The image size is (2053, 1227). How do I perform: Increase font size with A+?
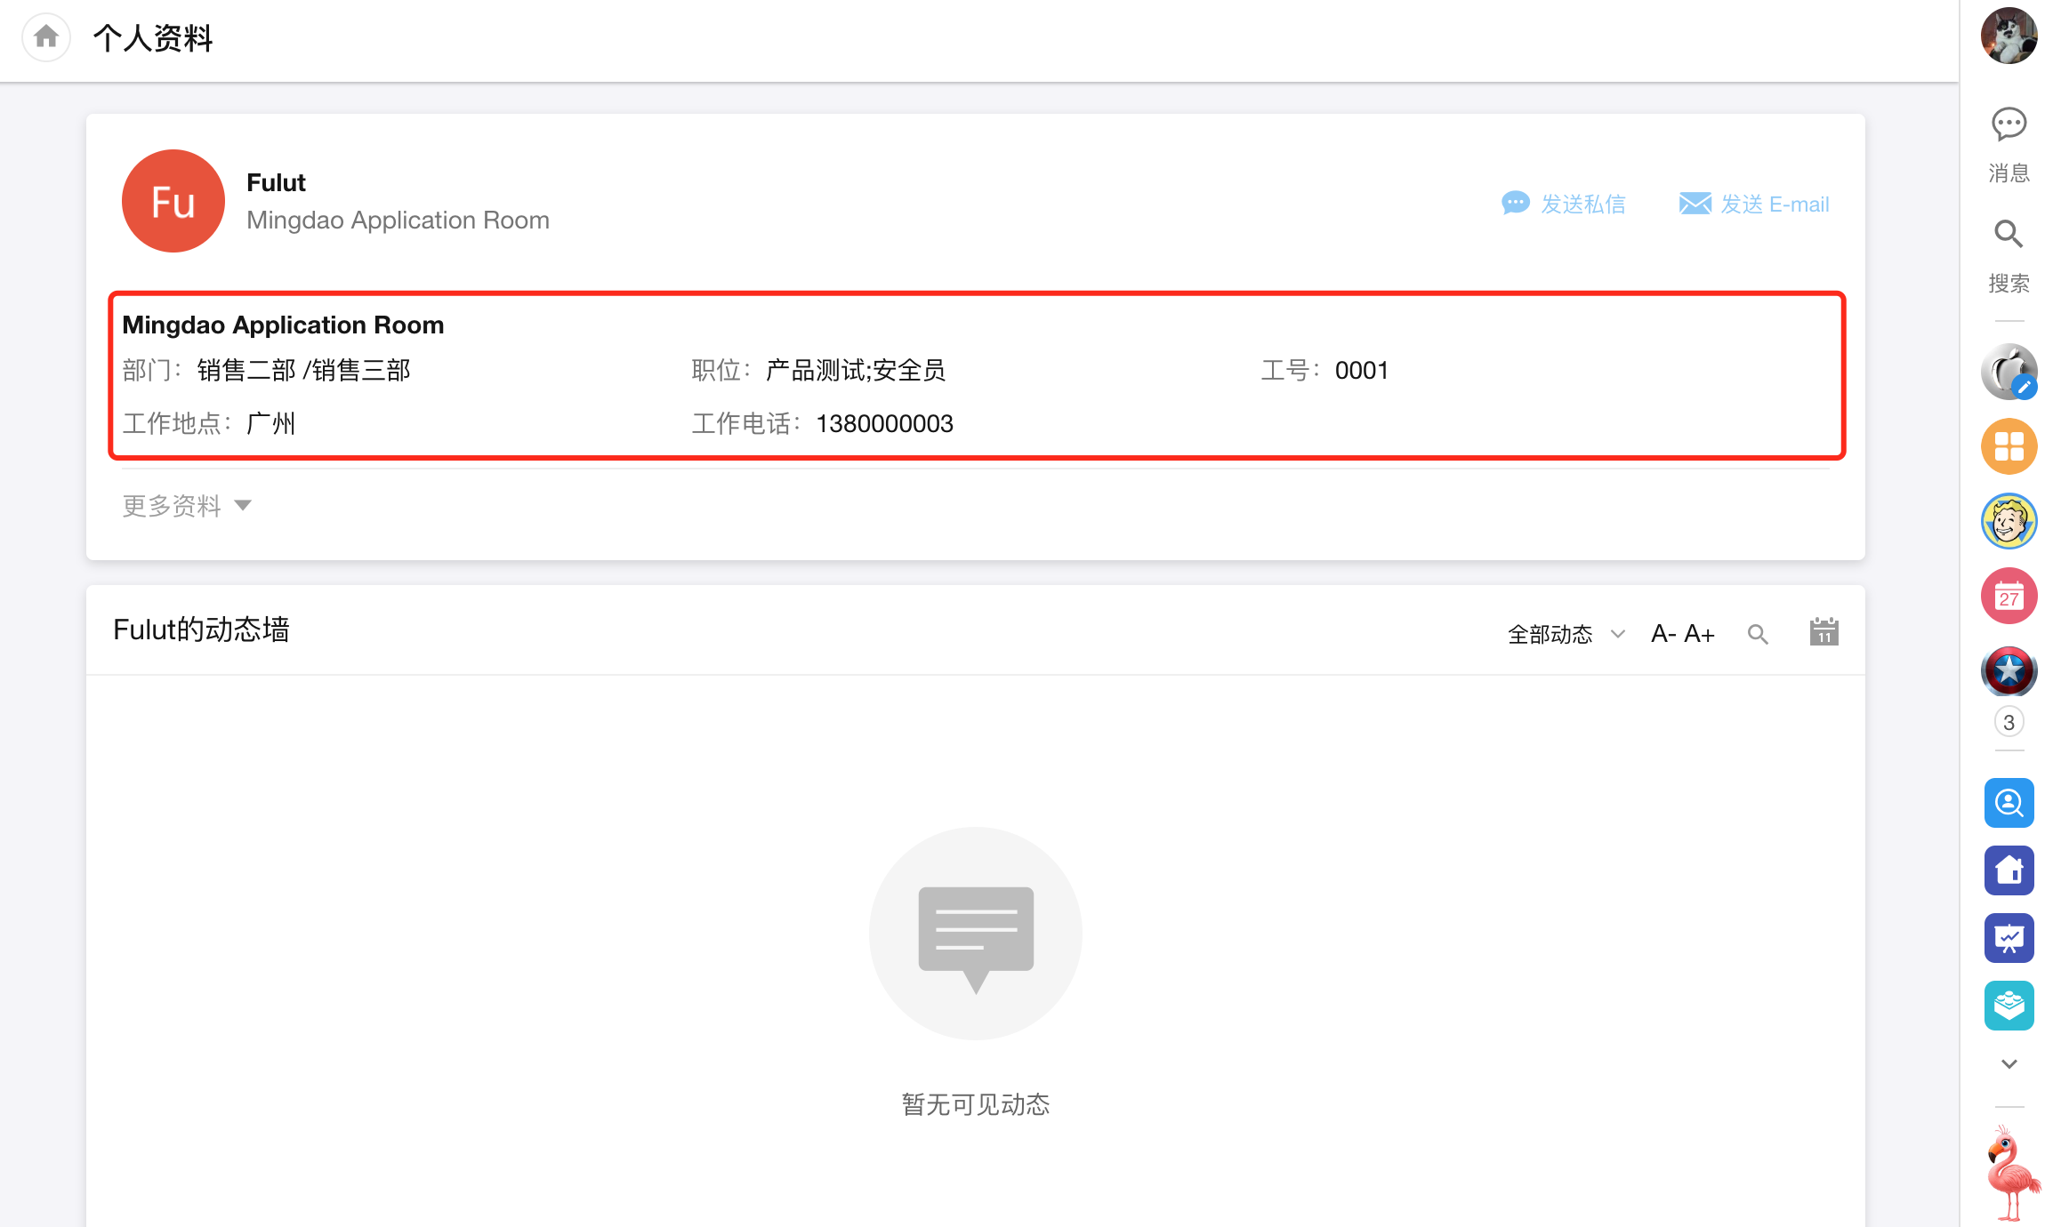[x=1699, y=634]
